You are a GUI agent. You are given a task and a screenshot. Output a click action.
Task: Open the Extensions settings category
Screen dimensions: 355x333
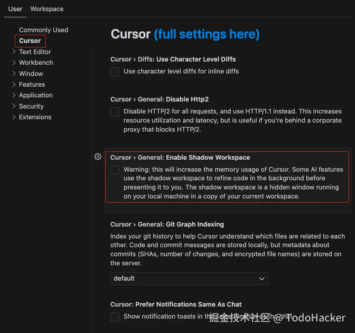(35, 117)
